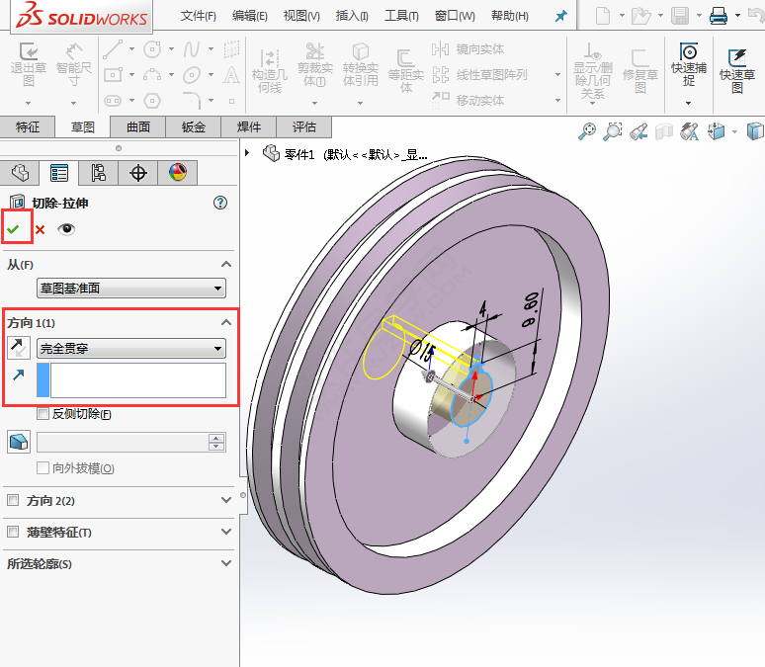Click the print icon in top toolbar

(x=719, y=16)
